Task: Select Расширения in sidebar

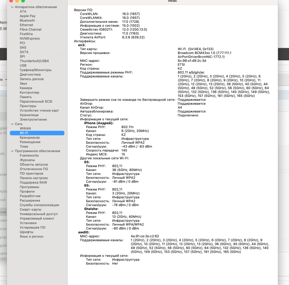Action: (x=30, y=200)
